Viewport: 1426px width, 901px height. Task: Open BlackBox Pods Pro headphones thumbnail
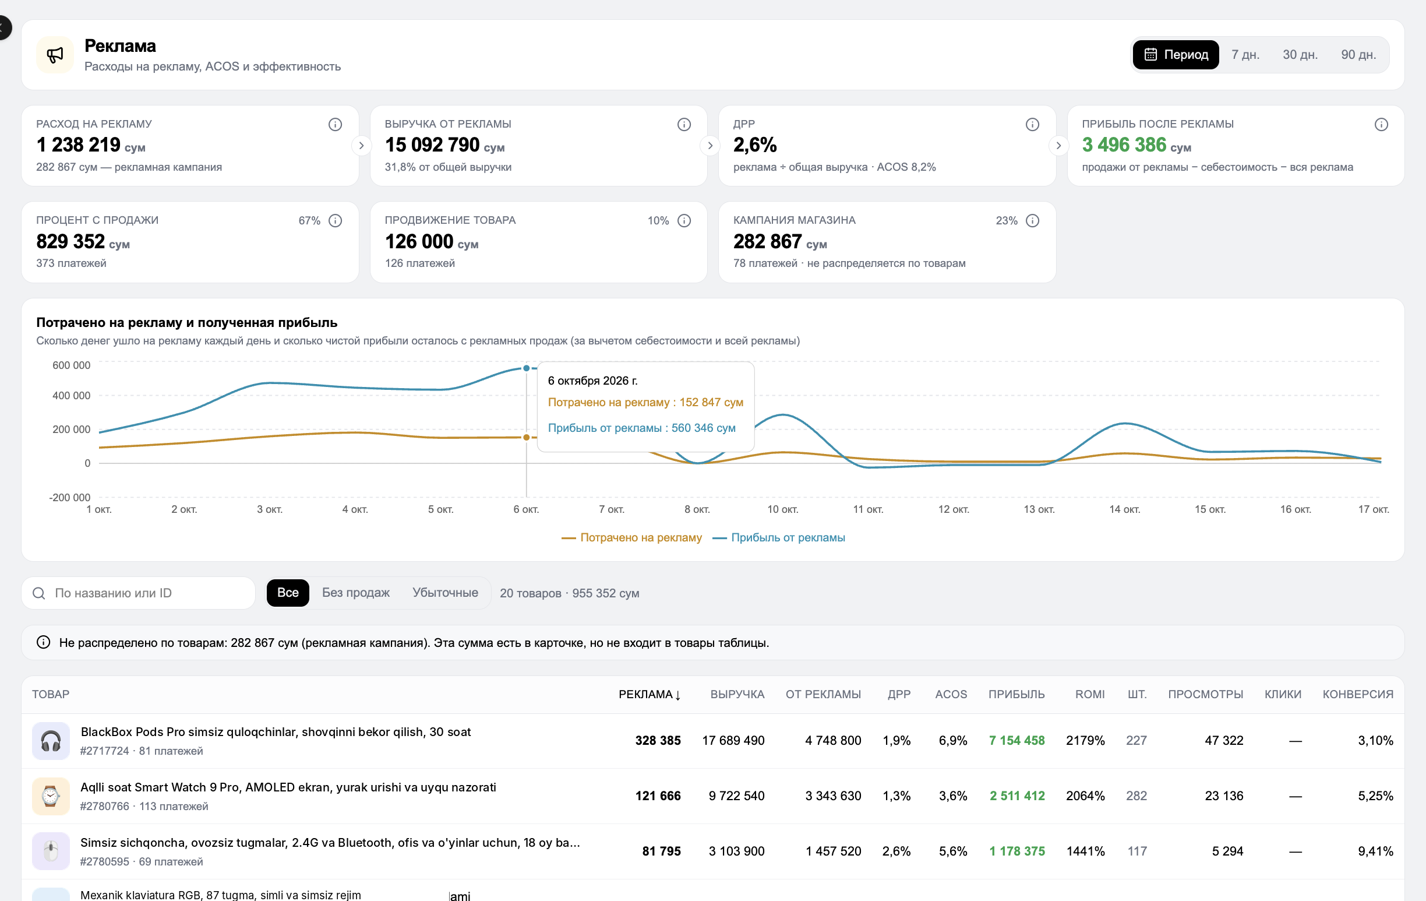pyautogui.click(x=51, y=741)
